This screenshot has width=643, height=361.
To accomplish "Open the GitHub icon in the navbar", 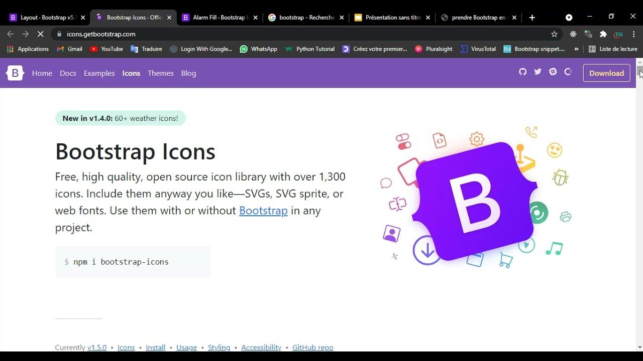I will (x=523, y=72).
